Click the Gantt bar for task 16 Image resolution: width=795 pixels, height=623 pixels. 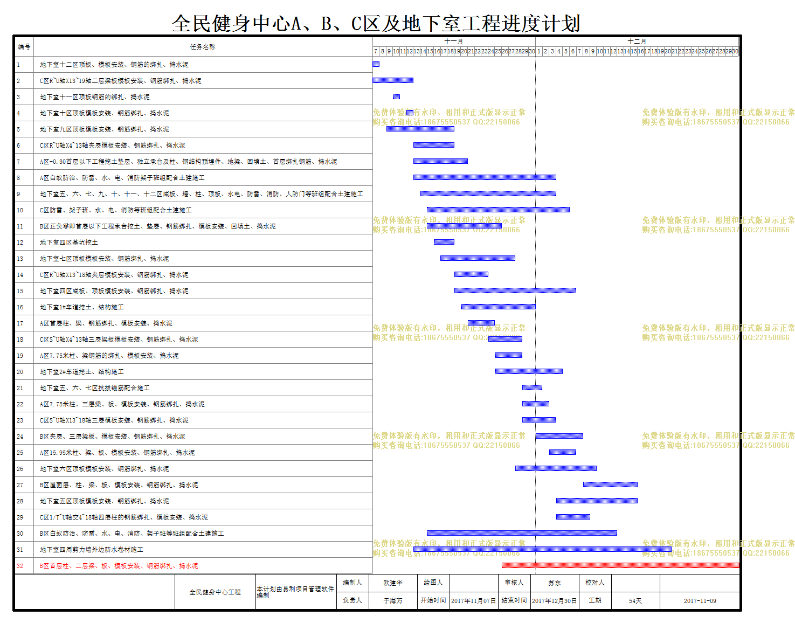point(498,307)
